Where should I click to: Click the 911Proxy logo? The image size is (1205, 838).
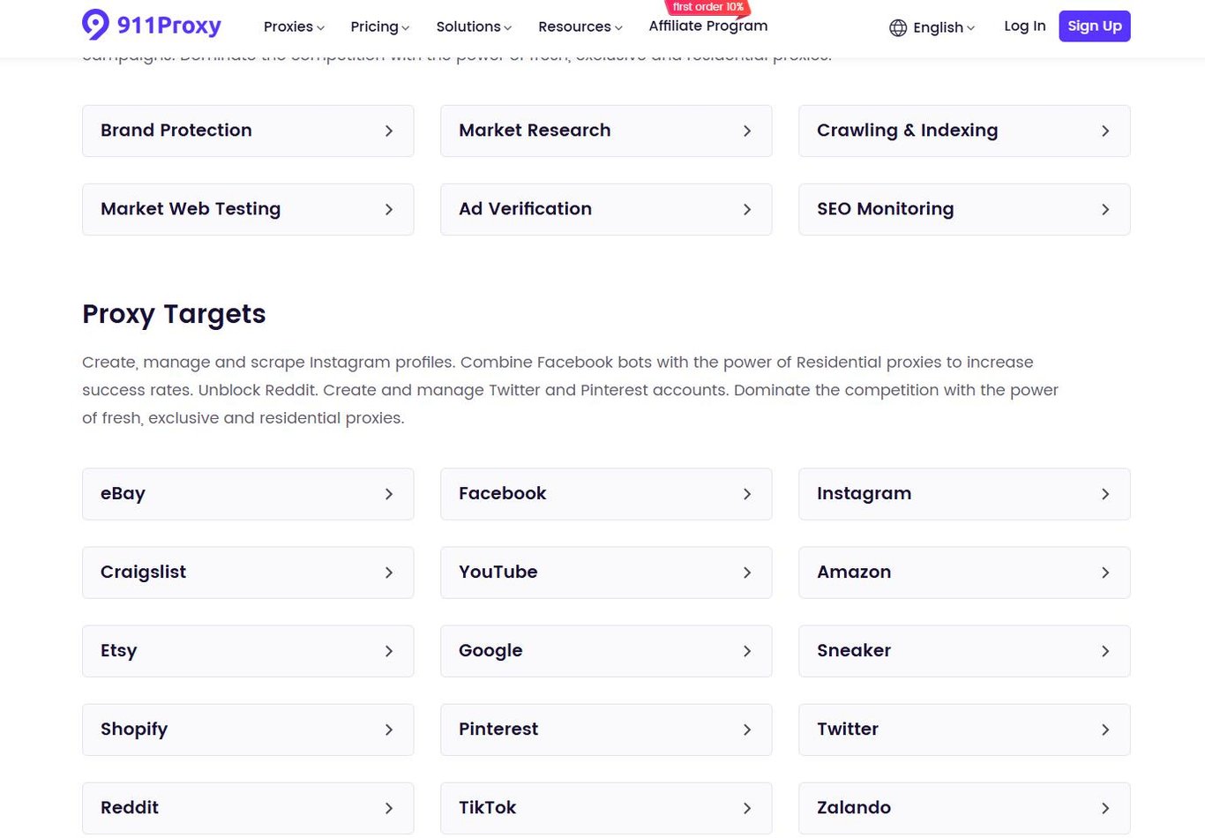151,26
